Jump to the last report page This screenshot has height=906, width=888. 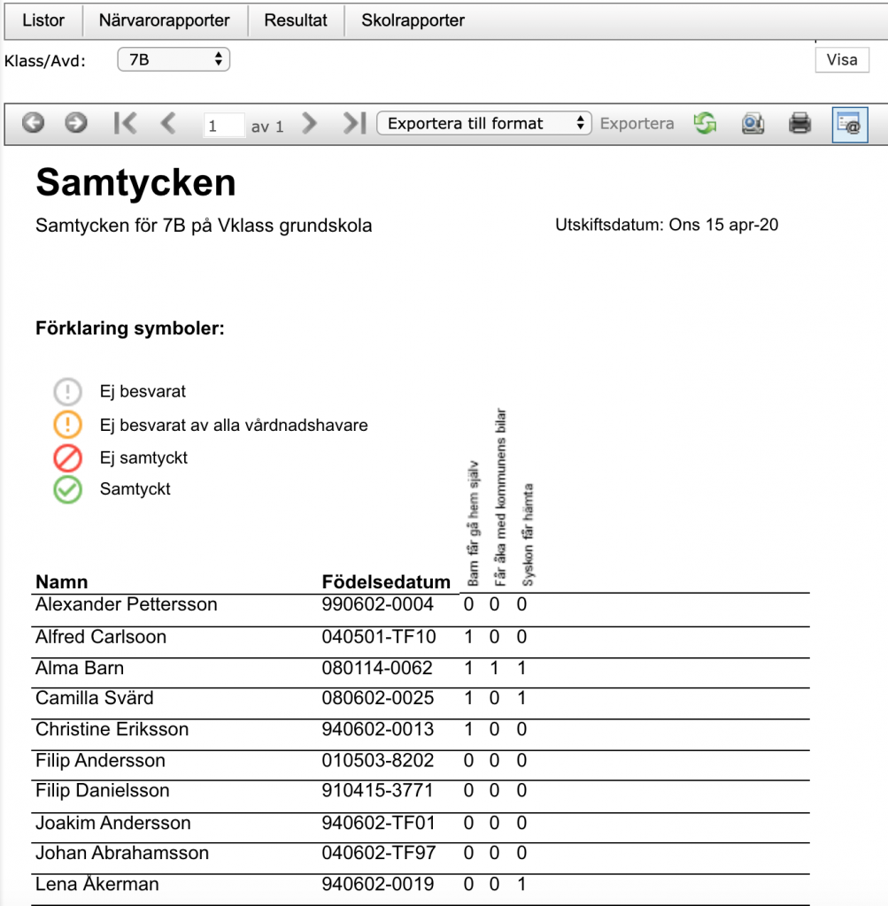click(355, 122)
